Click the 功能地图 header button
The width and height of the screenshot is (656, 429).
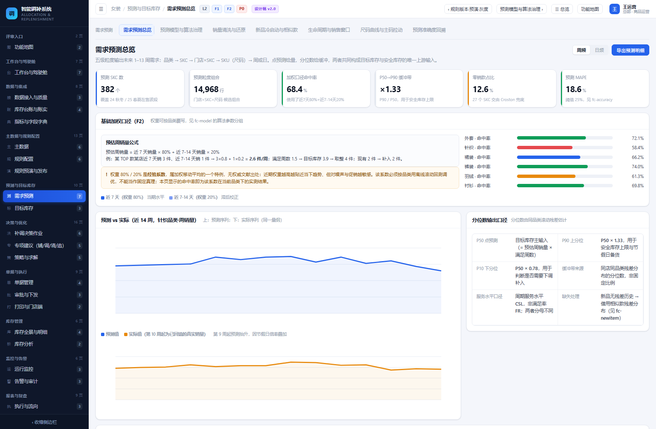[x=590, y=9]
